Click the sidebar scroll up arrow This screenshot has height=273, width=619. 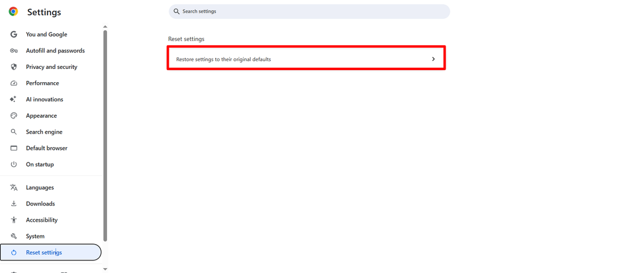point(105,27)
